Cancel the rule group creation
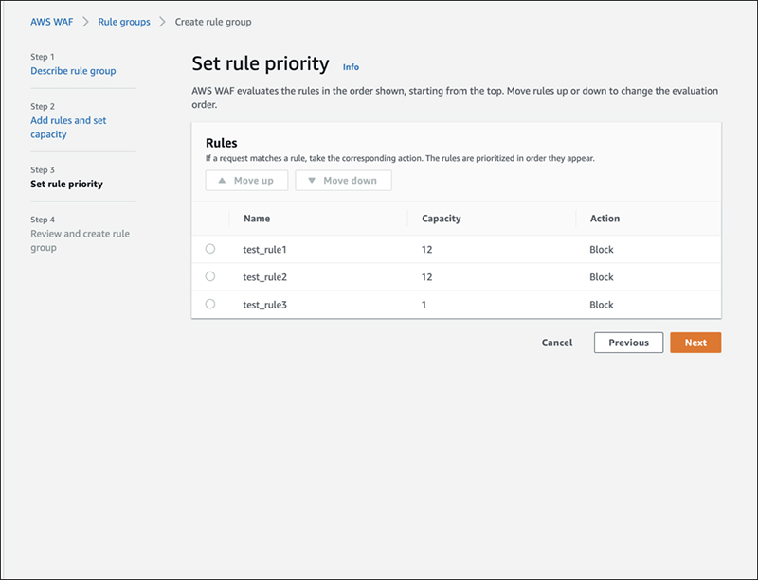 pos(556,343)
